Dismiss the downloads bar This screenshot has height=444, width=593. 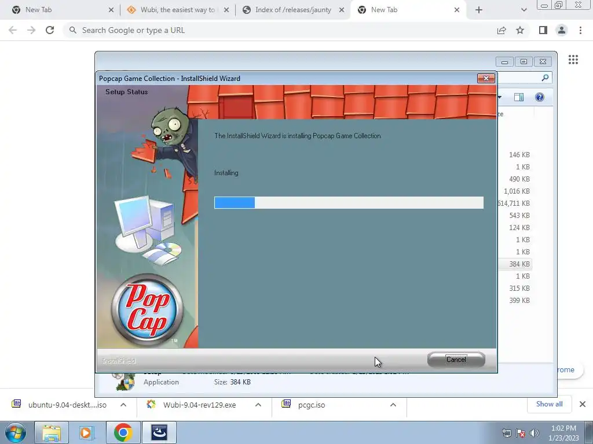[x=583, y=404]
